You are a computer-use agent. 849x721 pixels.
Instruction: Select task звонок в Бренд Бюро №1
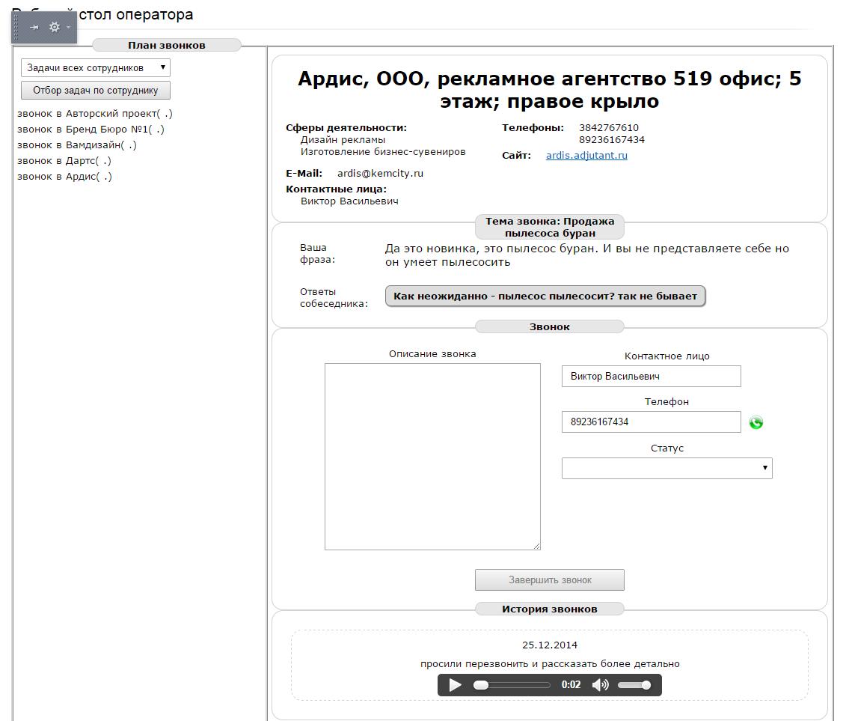coord(91,130)
